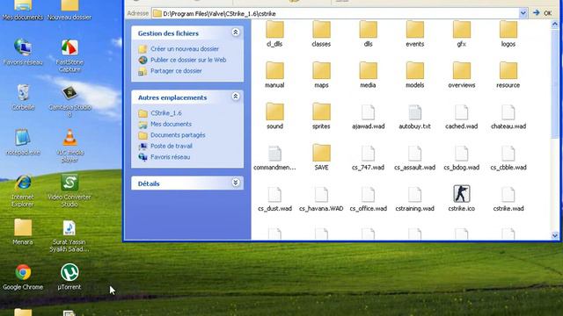Select the autobuy.txt file
The height and width of the screenshot is (316, 563).
[x=414, y=117]
